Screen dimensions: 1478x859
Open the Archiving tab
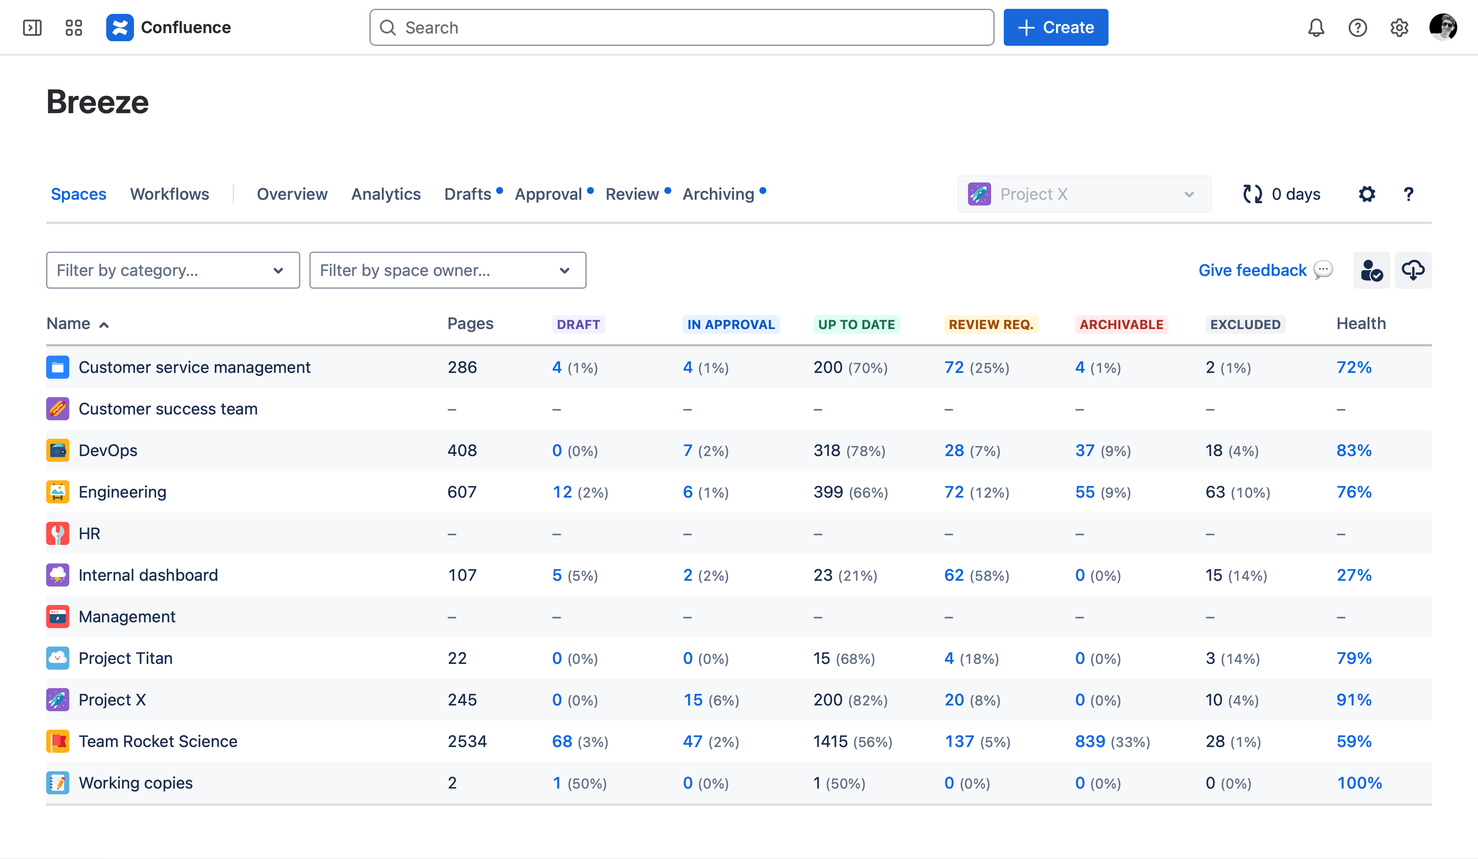[x=719, y=194]
